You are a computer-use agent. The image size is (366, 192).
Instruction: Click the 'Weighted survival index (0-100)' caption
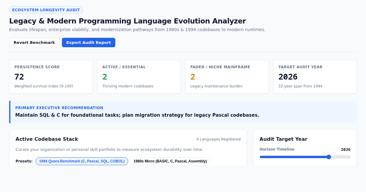point(44,86)
